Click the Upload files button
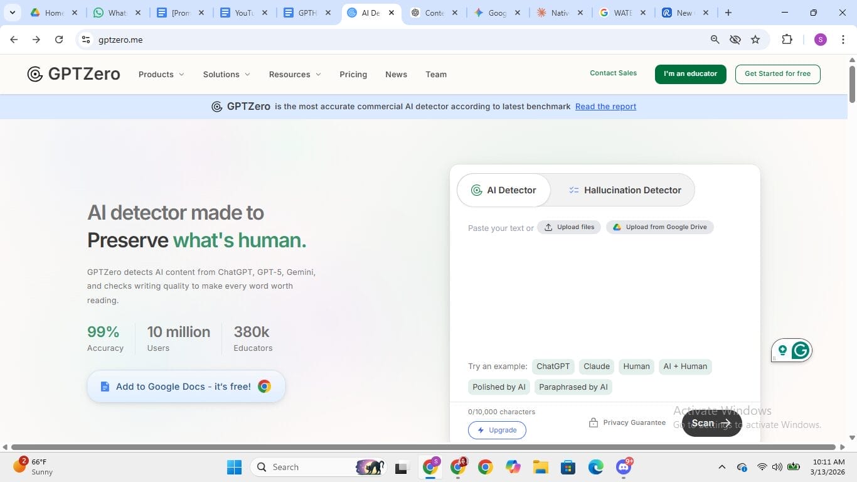 [569, 227]
